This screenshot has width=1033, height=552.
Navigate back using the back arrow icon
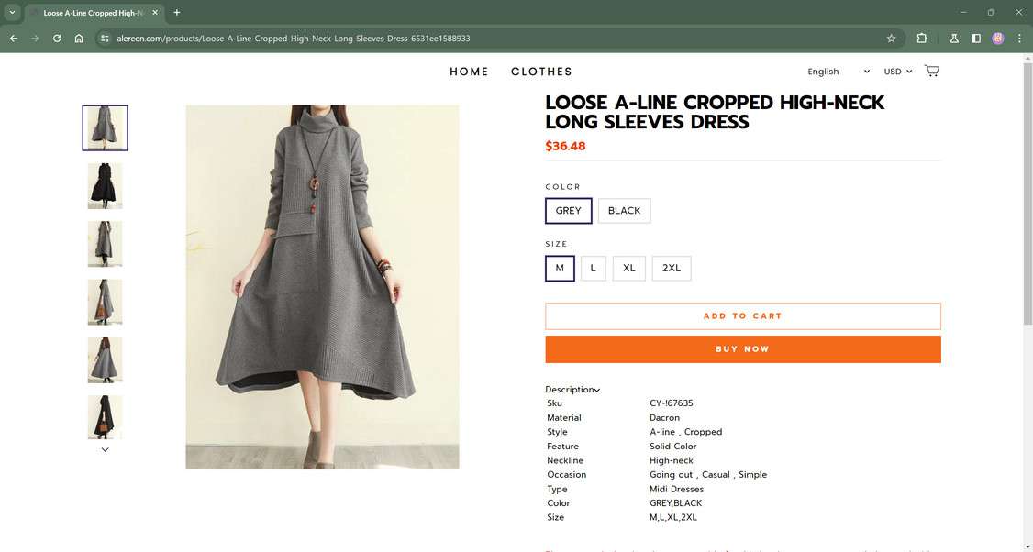pyautogui.click(x=12, y=39)
